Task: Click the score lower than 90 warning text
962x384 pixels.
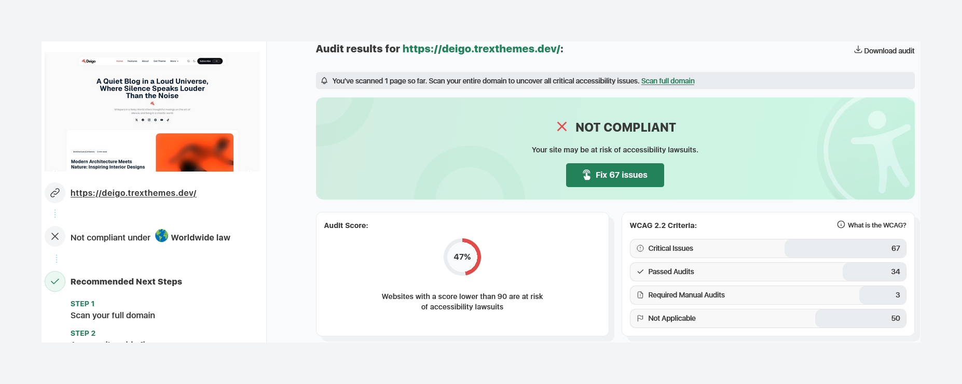Action: click(x=462, y=302)
